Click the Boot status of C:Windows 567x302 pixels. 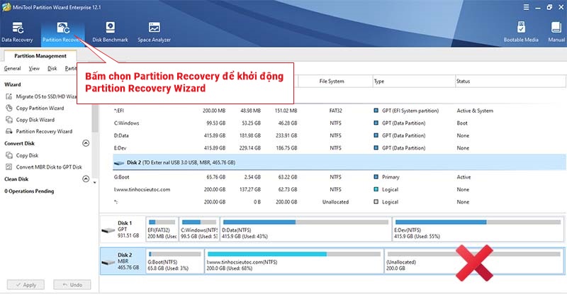click(462, 123)
